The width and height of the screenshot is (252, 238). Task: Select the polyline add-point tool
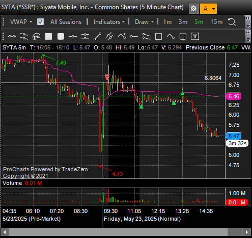click(x=122, y=36)
